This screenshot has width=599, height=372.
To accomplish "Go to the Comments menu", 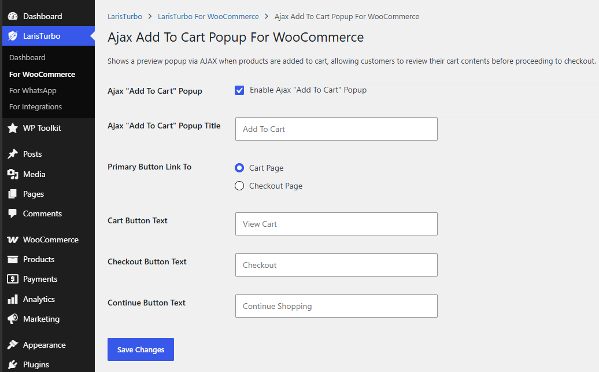I will click(49, 213).
